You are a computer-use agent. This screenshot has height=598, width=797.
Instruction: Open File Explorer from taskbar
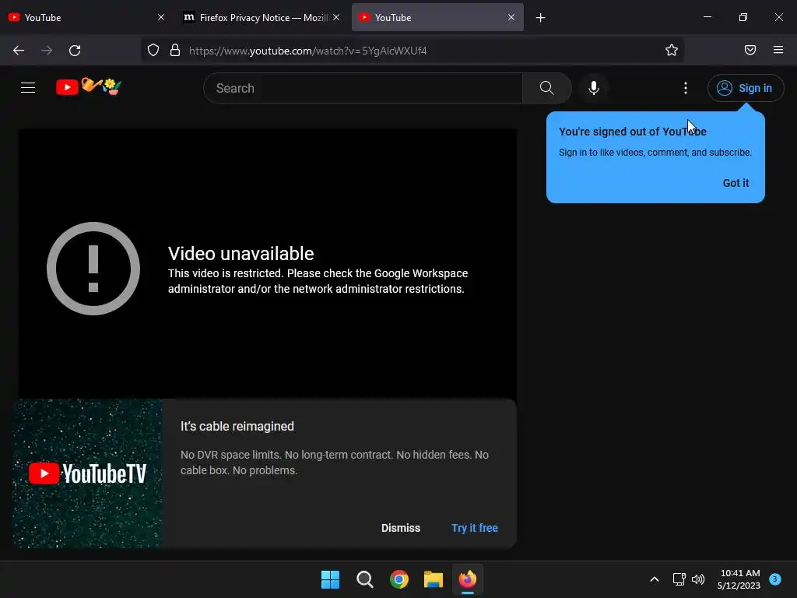(x=433, y=579)
